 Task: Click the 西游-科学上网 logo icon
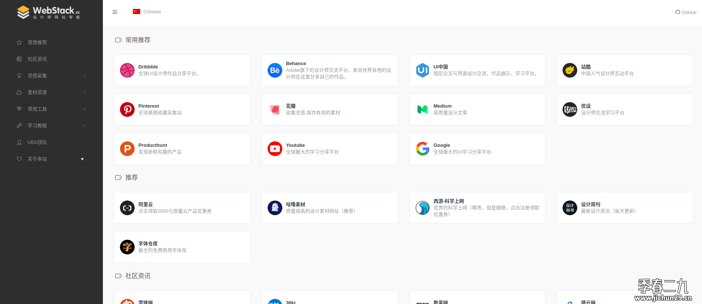422,208
